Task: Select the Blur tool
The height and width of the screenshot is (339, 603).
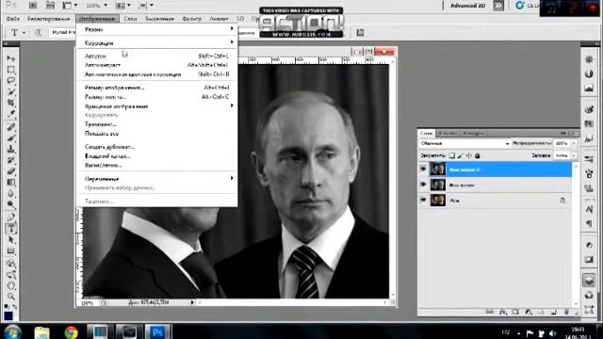Action: pyautogui.click(x=10, y=193)
